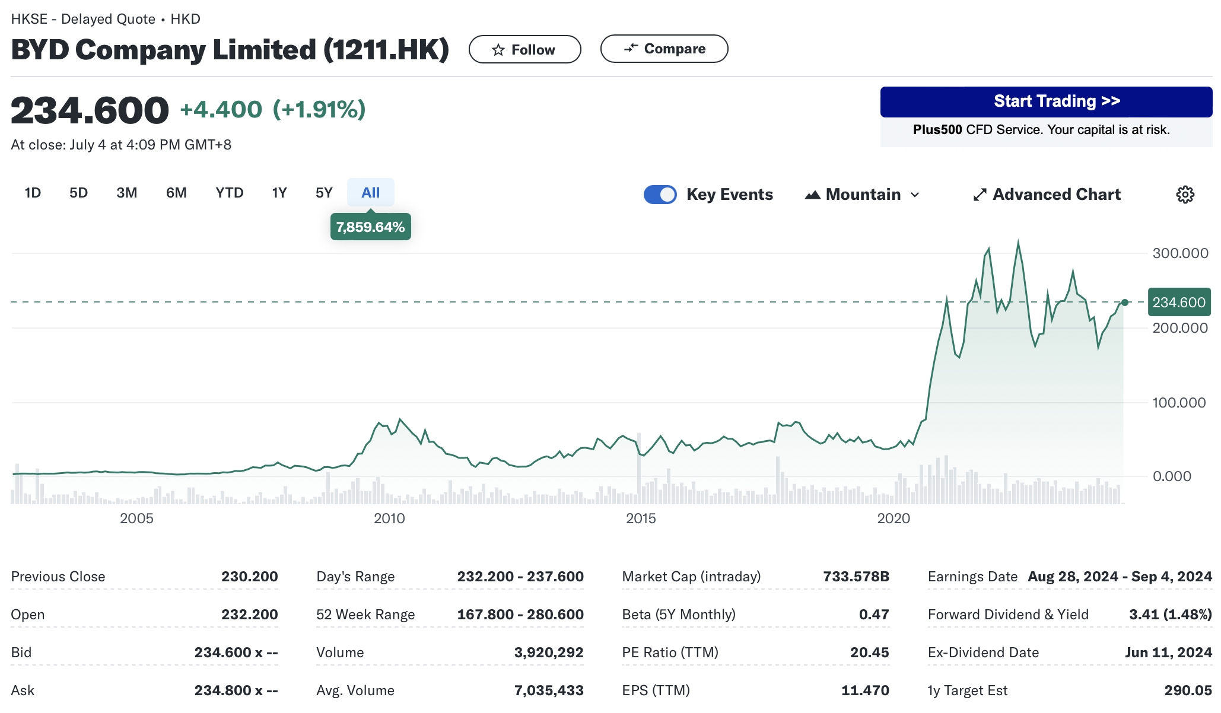Select the 1D time range tab

click(x=33, y=193)
